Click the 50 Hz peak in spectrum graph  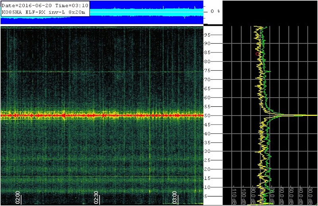coord(302,116)
